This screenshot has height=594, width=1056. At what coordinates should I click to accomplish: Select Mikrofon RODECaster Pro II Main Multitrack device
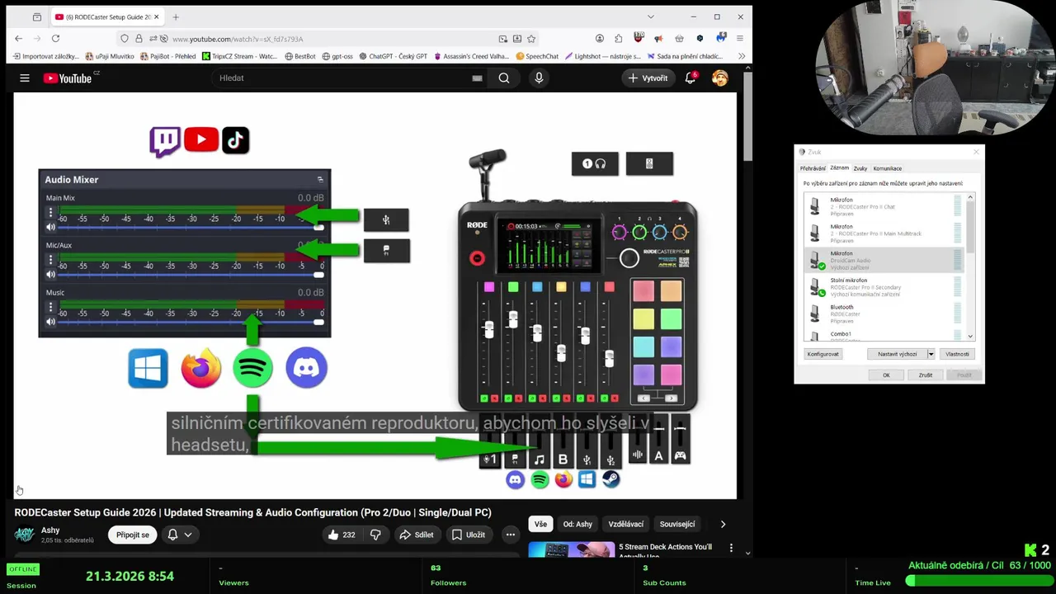coord(884,233)
